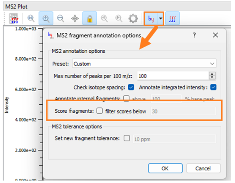Toggle the yellow lock icon
The image size is (235, 183).
(90, 18)
